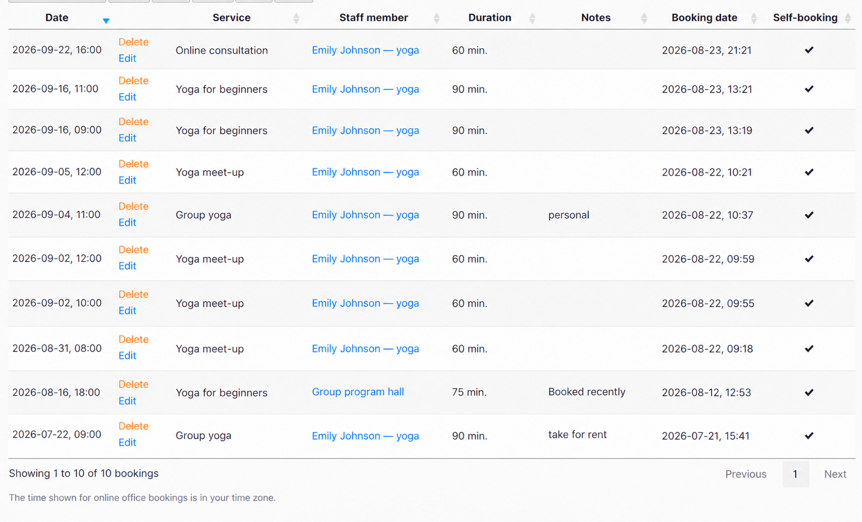Click the self-booking checkmark for 2026-09-04 row
Image resolution: width=862 pixels, height=522 pixels.
pyautogui.click(x=809, y=214)
